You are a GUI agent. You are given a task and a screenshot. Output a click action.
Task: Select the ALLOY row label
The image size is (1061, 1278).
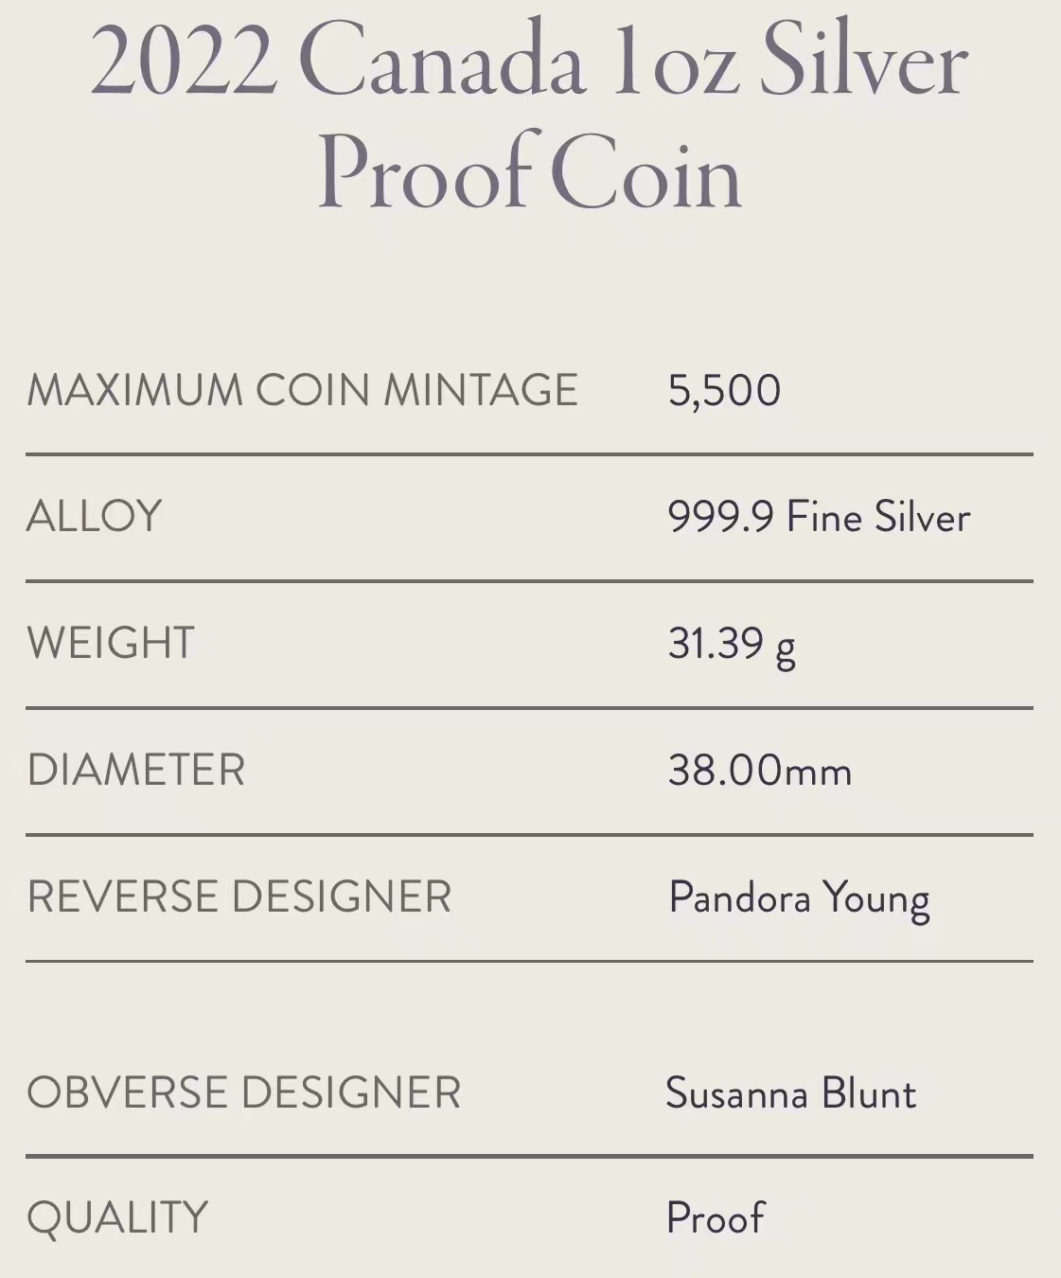point(95,516)
